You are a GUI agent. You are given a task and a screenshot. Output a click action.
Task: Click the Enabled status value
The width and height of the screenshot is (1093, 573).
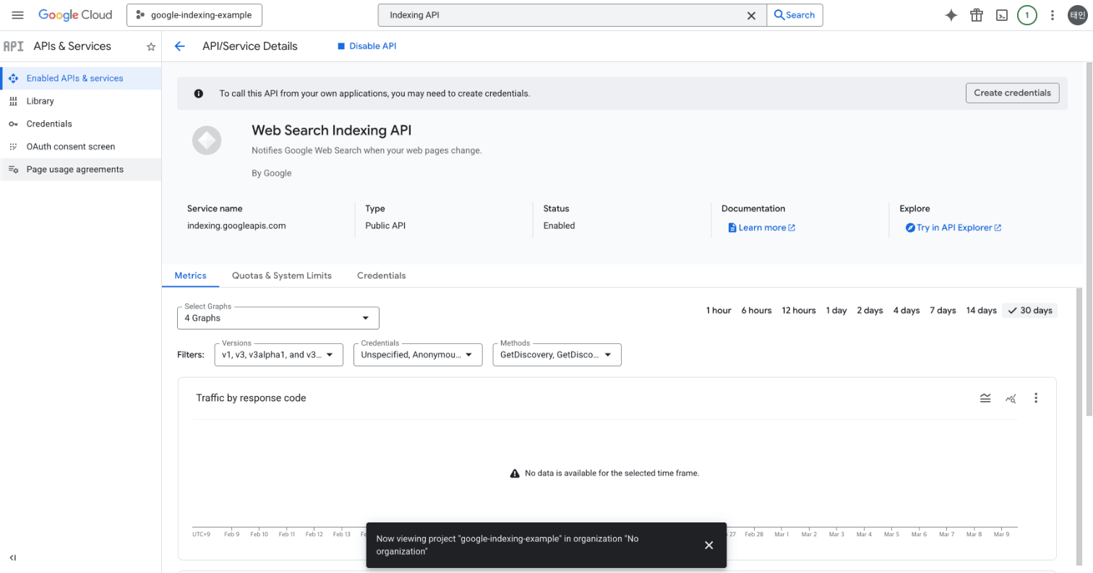(559, 225)
